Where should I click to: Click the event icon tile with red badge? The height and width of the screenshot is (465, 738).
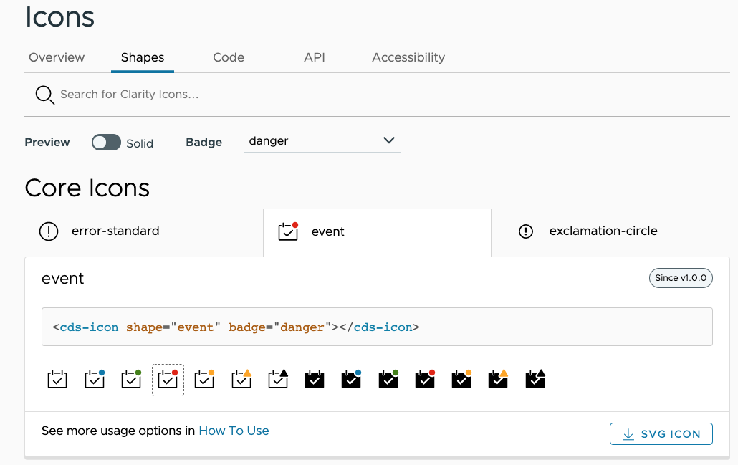377,233
